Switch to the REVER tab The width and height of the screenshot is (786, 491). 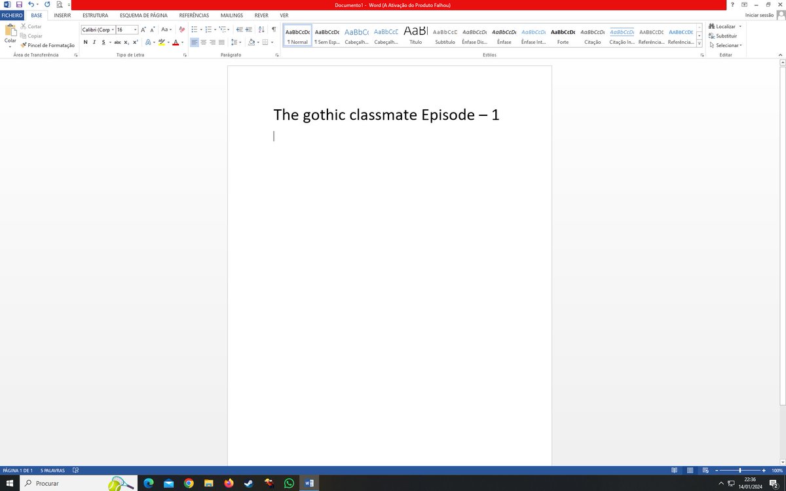click(261, 15)
